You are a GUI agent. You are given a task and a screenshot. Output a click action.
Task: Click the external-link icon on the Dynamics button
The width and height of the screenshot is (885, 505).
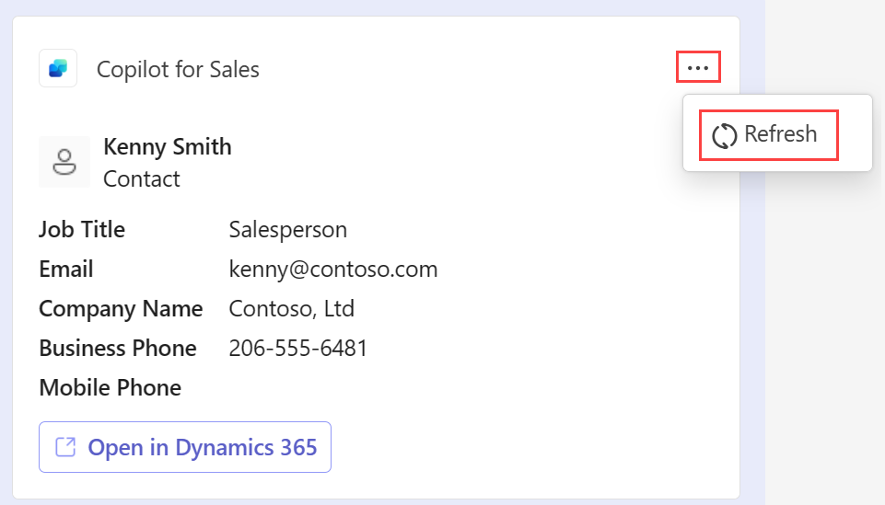pos(65,447)
